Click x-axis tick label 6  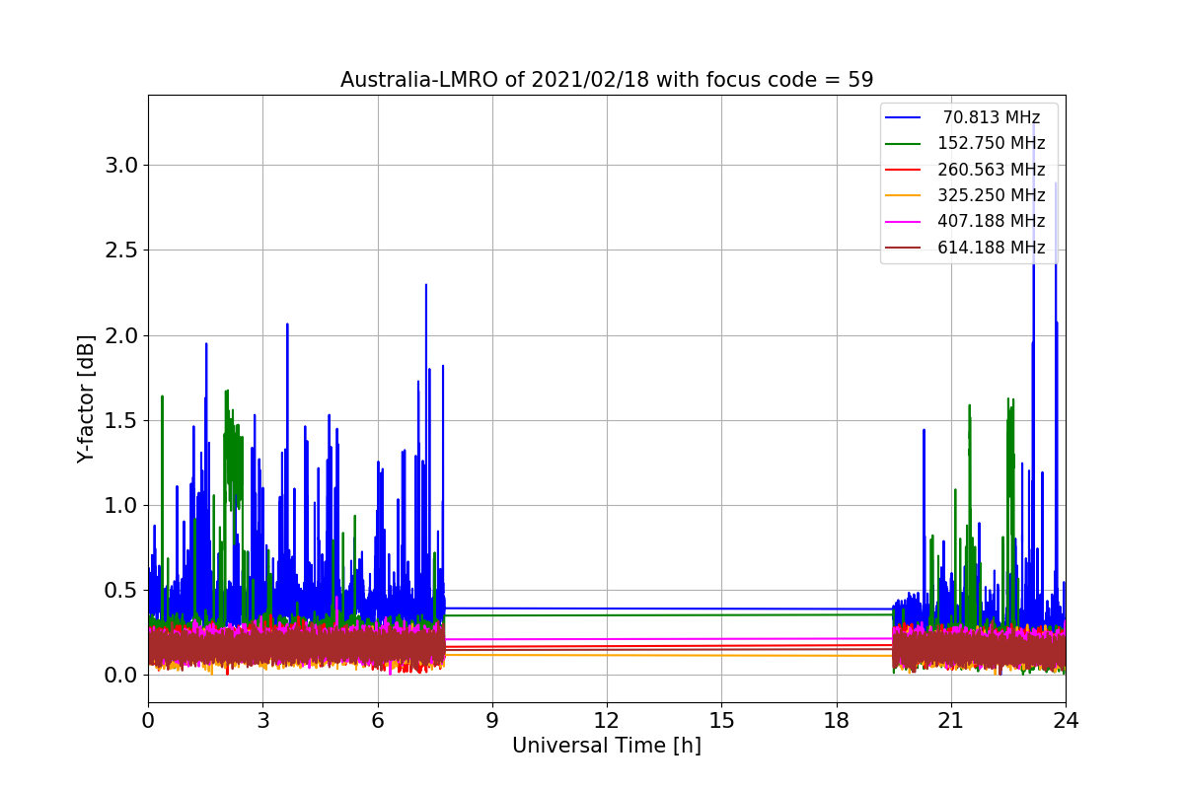tap(377, 720)
